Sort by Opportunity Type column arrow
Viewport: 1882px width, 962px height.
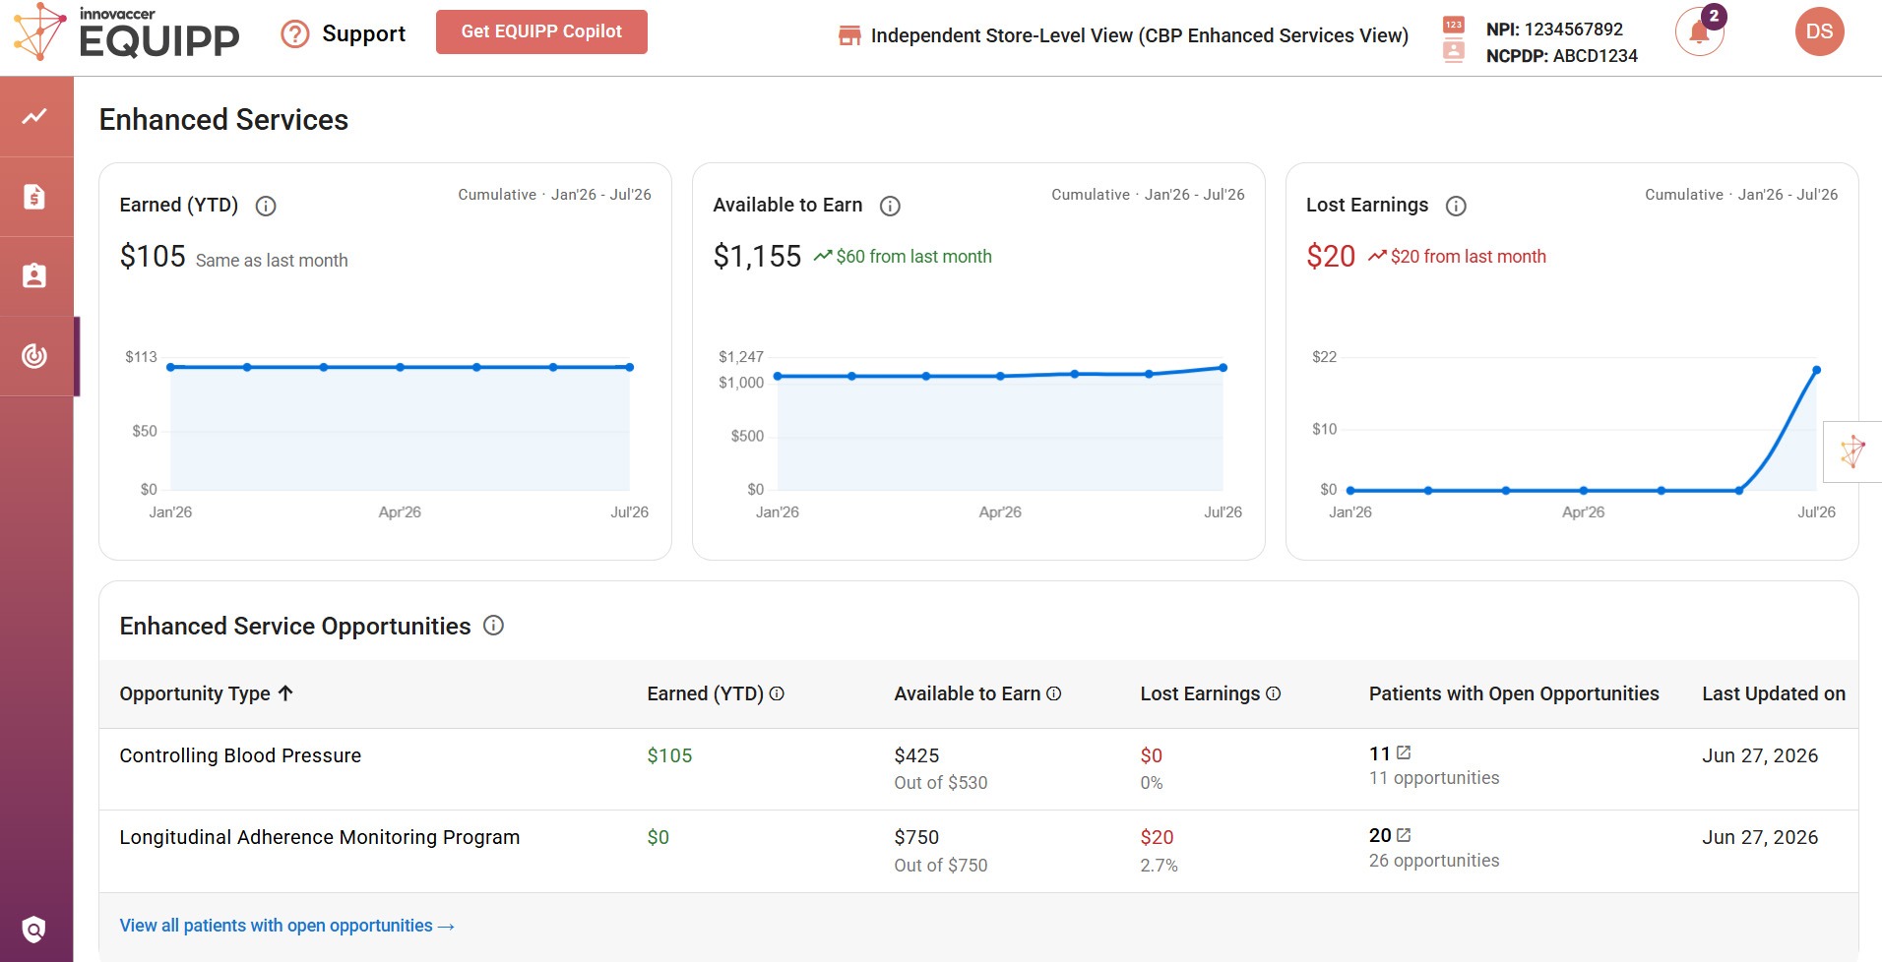[286, 692]
